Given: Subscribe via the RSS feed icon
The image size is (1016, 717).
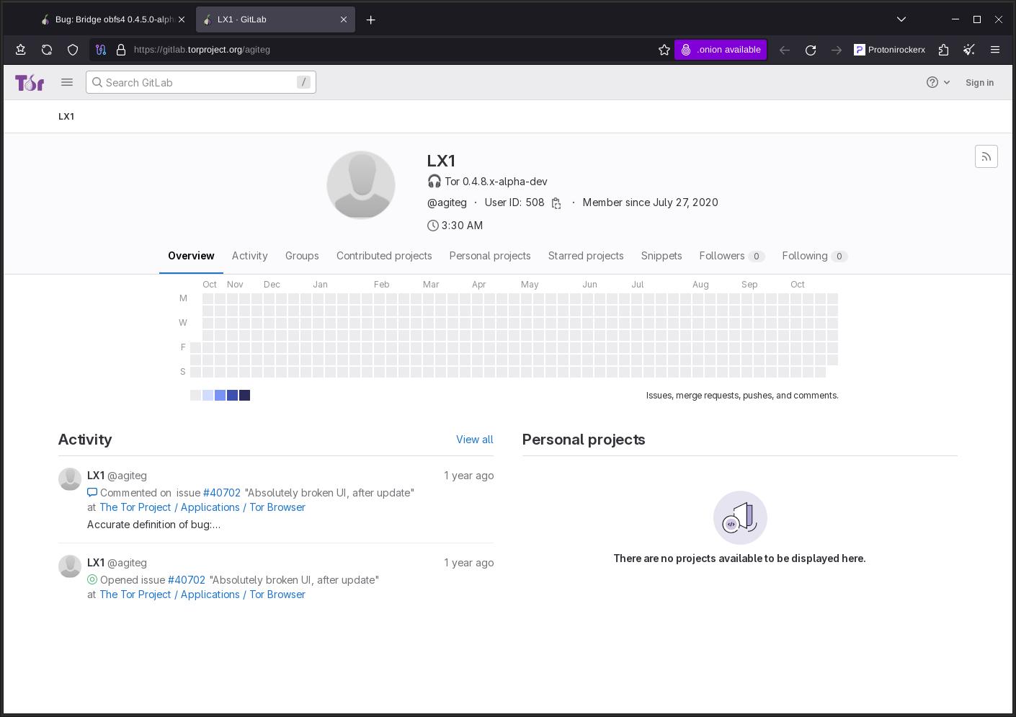Looking at the screenshot, I should point(986,156).
